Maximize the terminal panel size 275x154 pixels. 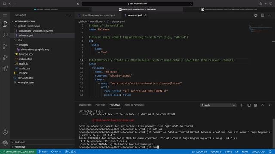263,105
